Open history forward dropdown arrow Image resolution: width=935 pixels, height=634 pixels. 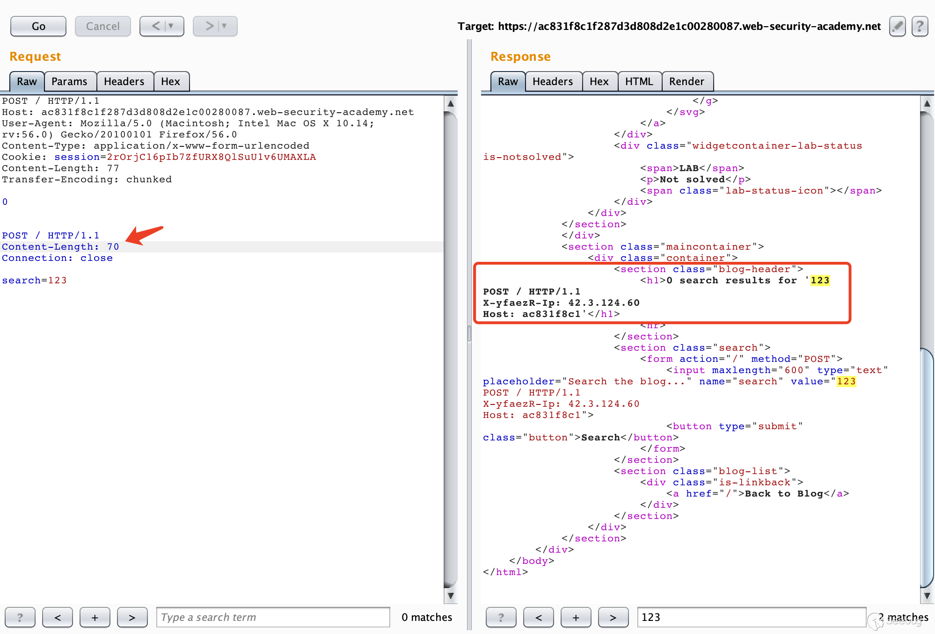pyautogui.click(x=225, y=26)
